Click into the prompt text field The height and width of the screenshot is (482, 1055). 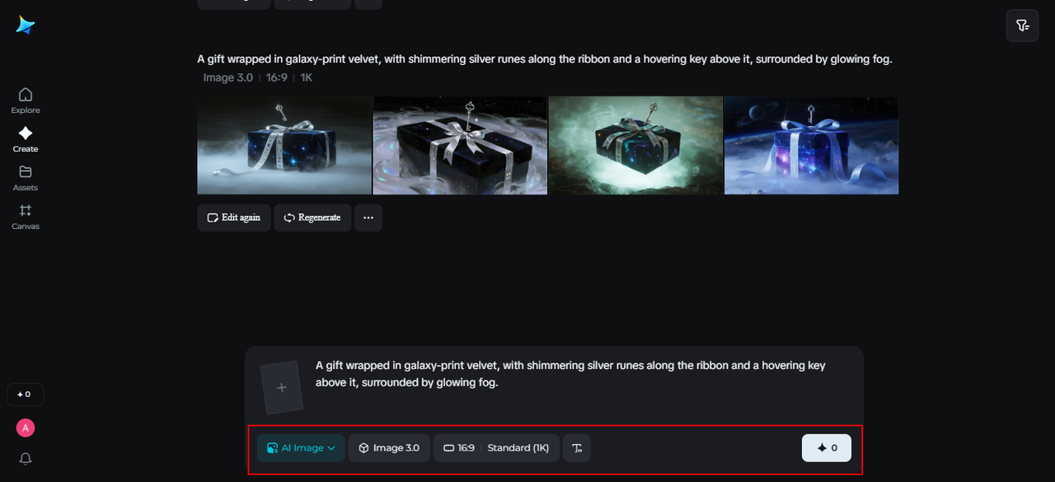[570, 374]
